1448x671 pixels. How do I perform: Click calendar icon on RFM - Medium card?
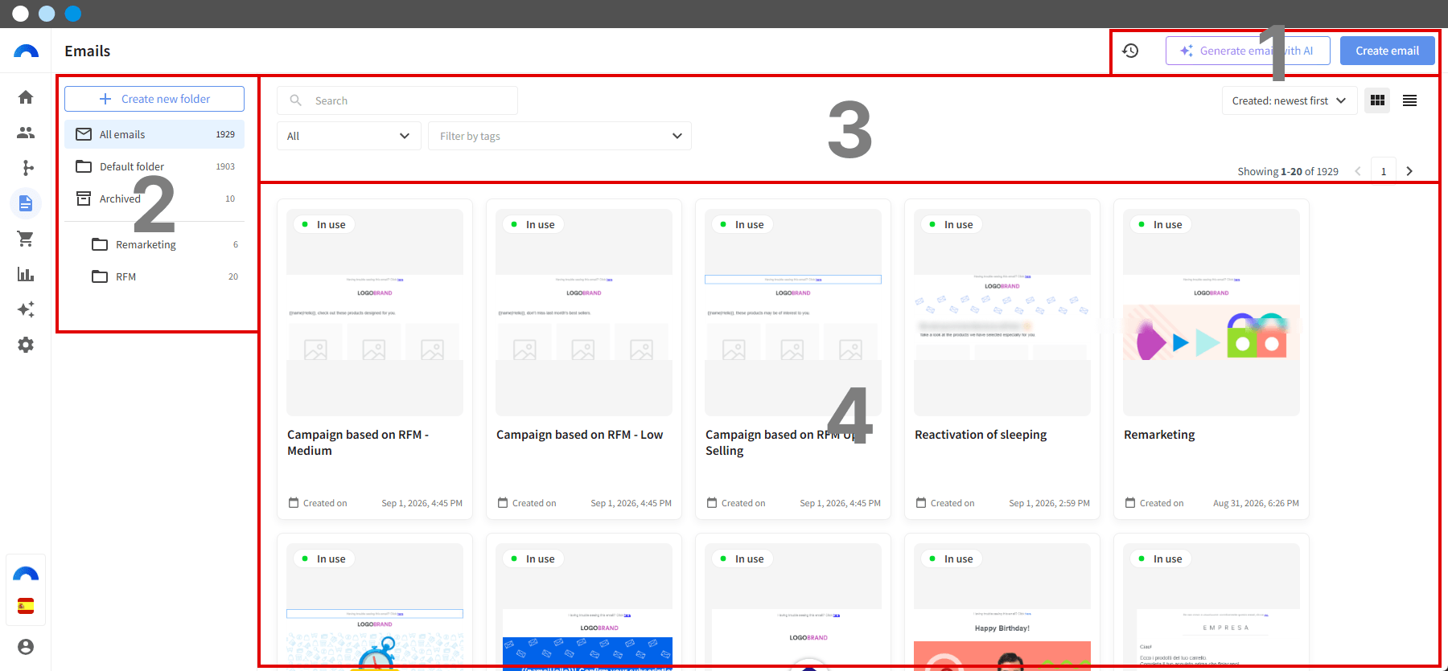[294, 503]
